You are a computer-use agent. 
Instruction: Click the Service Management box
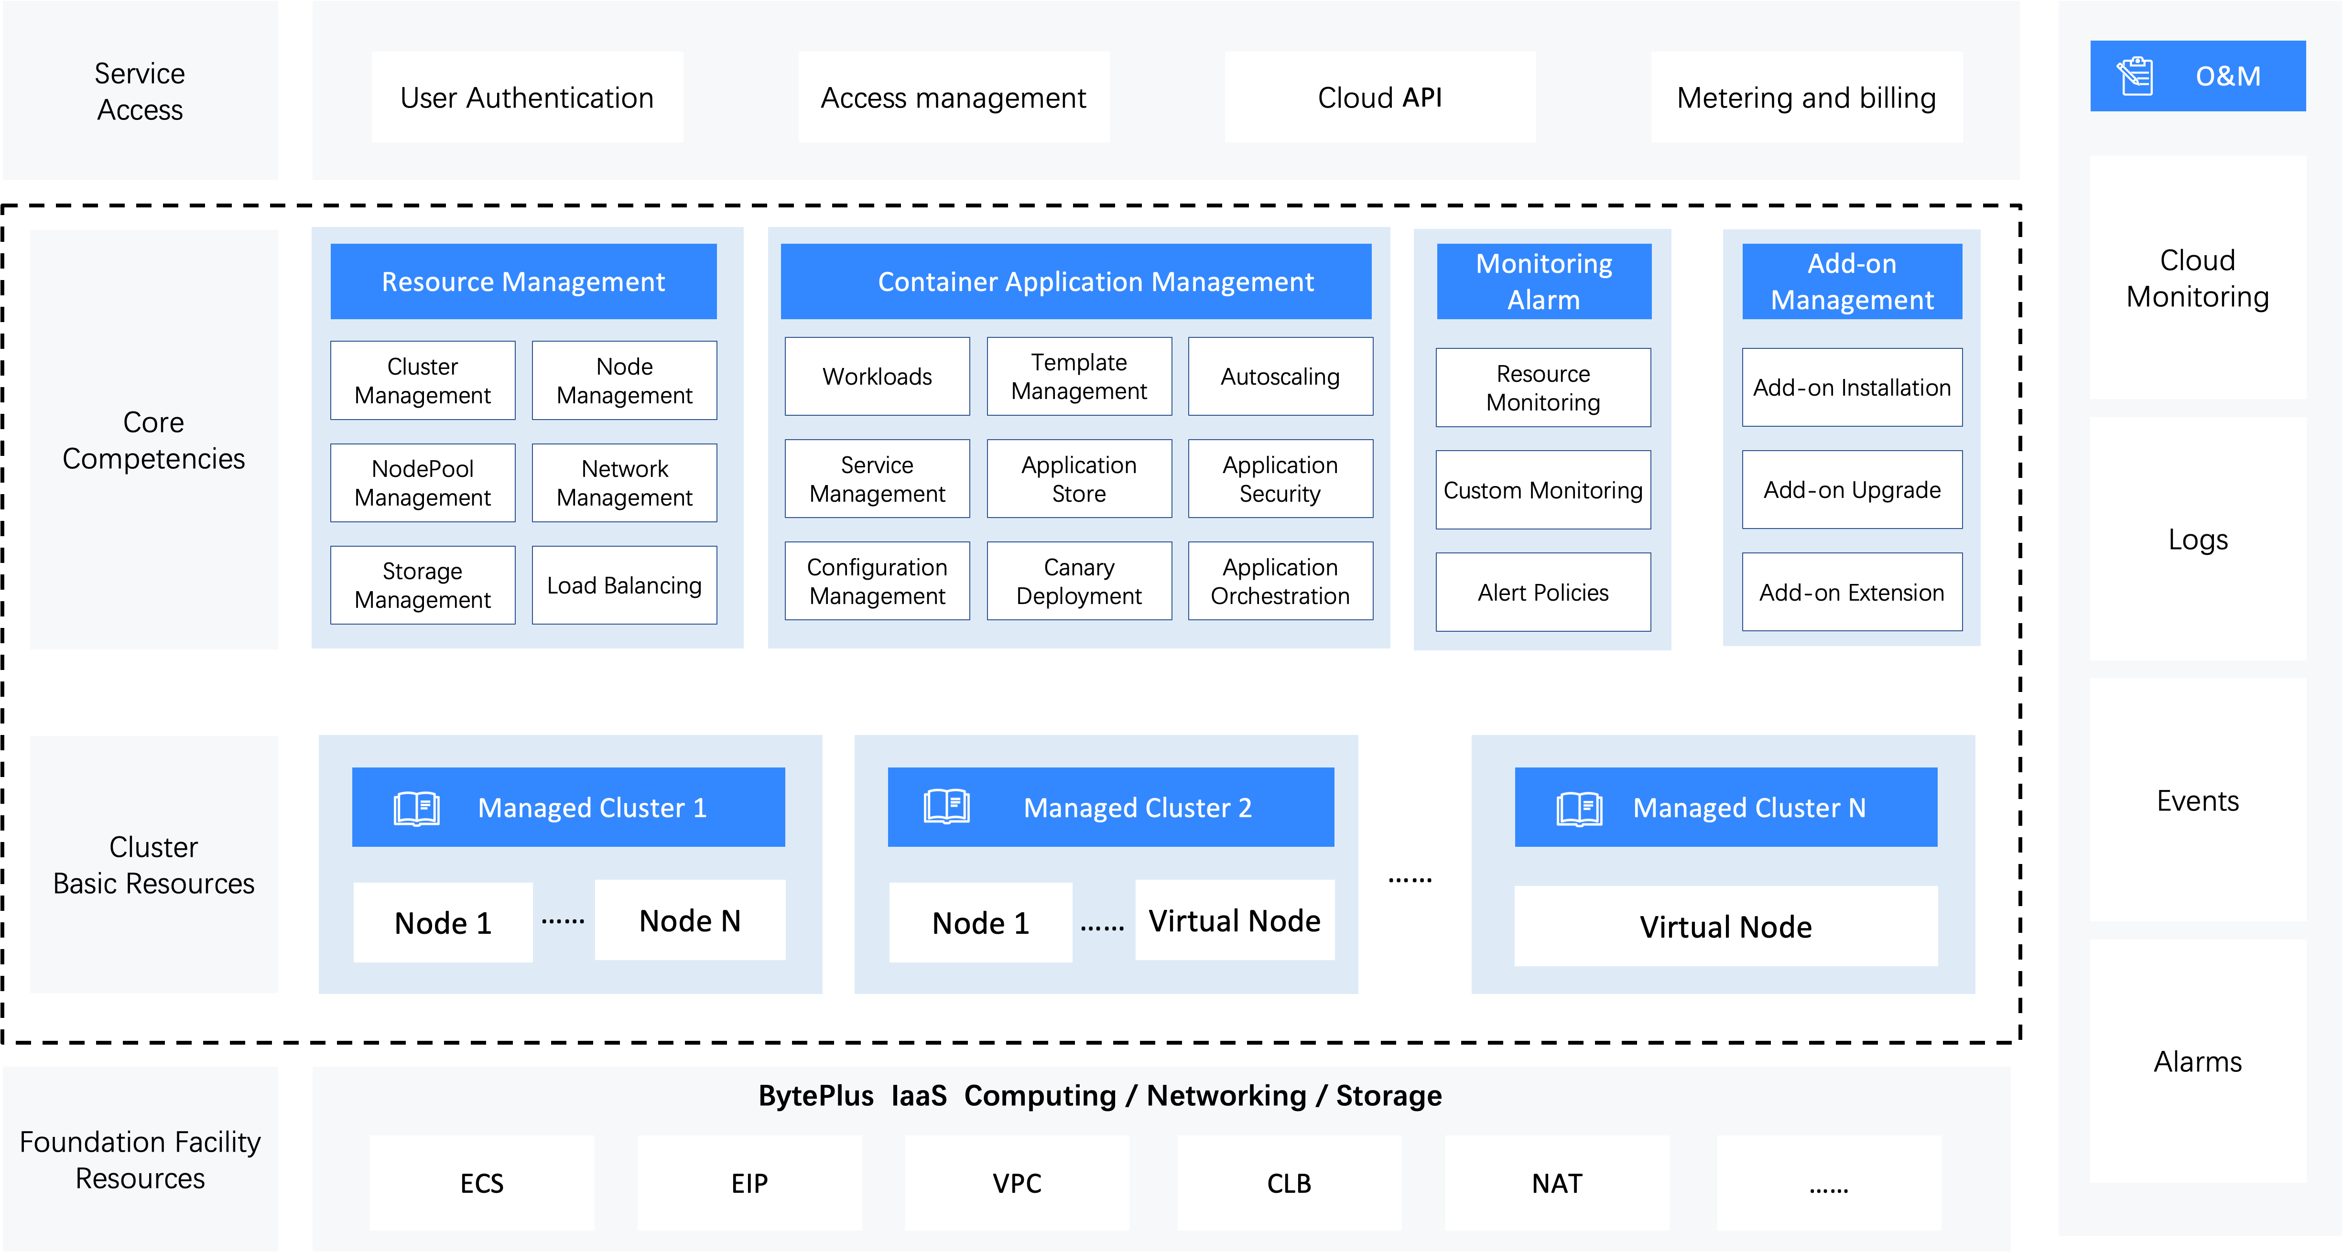877,479
